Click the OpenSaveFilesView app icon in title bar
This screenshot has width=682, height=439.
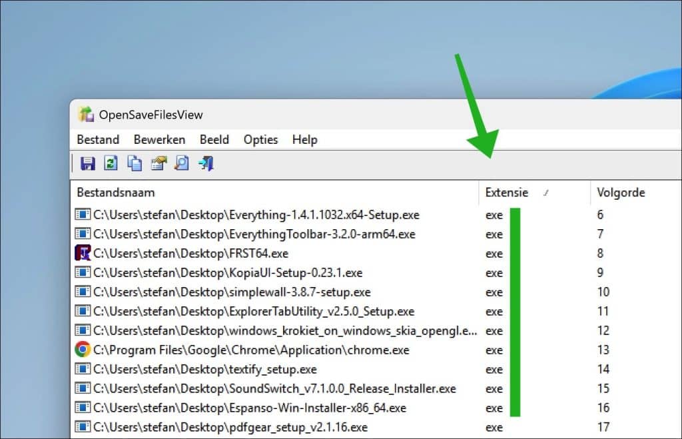click(x=86, y=115)
